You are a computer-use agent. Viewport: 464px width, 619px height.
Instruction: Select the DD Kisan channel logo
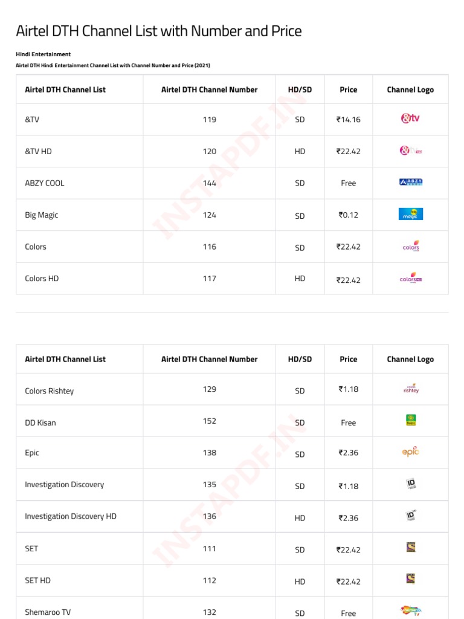(410, 420)
